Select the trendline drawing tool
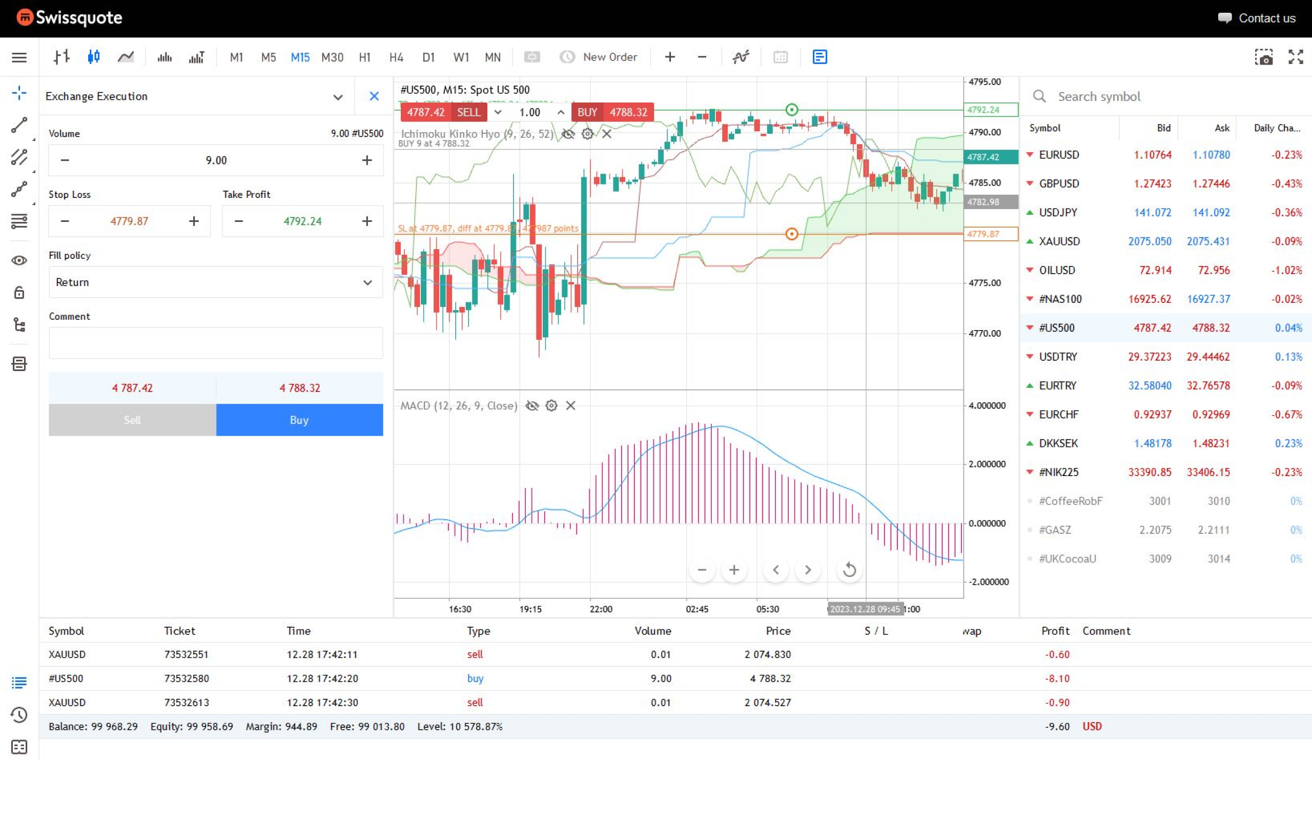This screenshot has height=820, width=1312. (19, 125)
